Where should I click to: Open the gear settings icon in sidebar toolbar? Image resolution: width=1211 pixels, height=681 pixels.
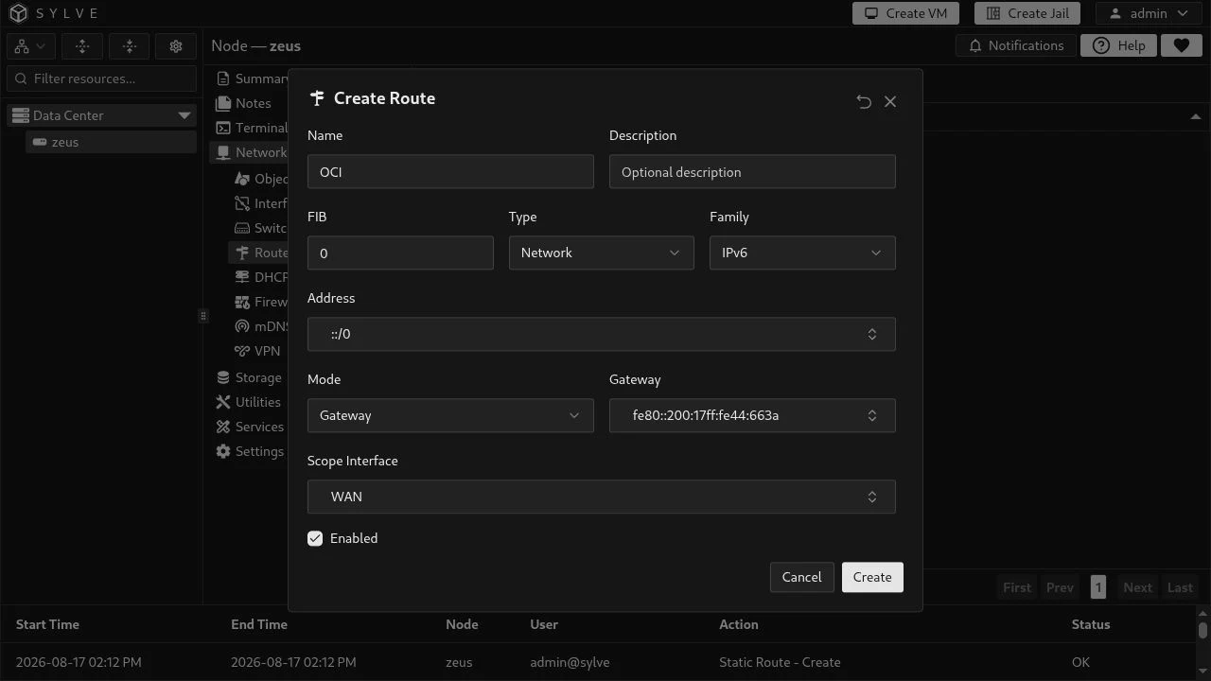coord(176,46)
